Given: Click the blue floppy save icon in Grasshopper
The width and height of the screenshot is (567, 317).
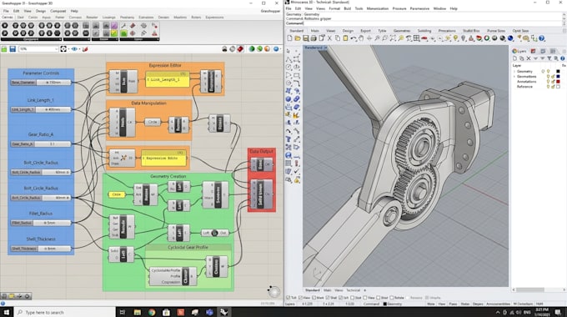Looking at the screenshot, I should click(13, 49).
